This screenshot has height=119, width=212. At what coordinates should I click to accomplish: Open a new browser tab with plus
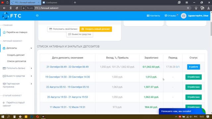coord(75,3)
